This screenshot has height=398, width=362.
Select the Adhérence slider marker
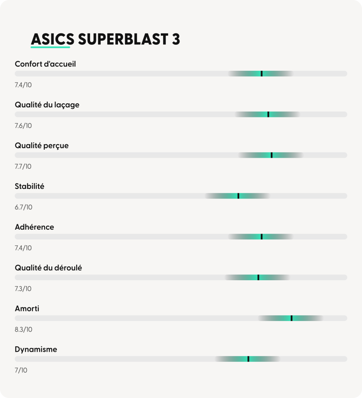pyautogui.click(x=261, y=237)
